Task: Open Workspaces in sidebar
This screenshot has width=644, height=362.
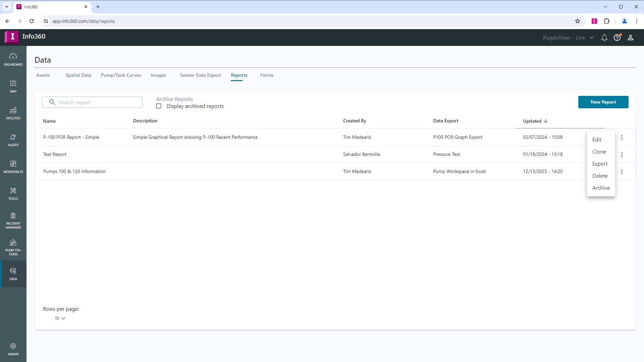Action: click(x=13, y=167)
